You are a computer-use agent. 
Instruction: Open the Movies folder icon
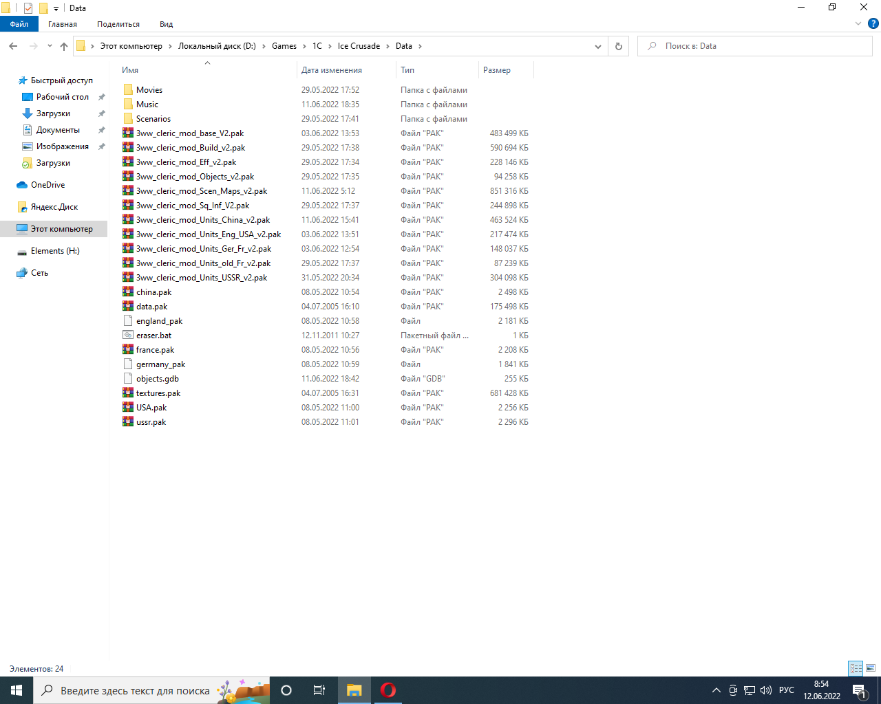pyautogui.click(x=128, y=90)
